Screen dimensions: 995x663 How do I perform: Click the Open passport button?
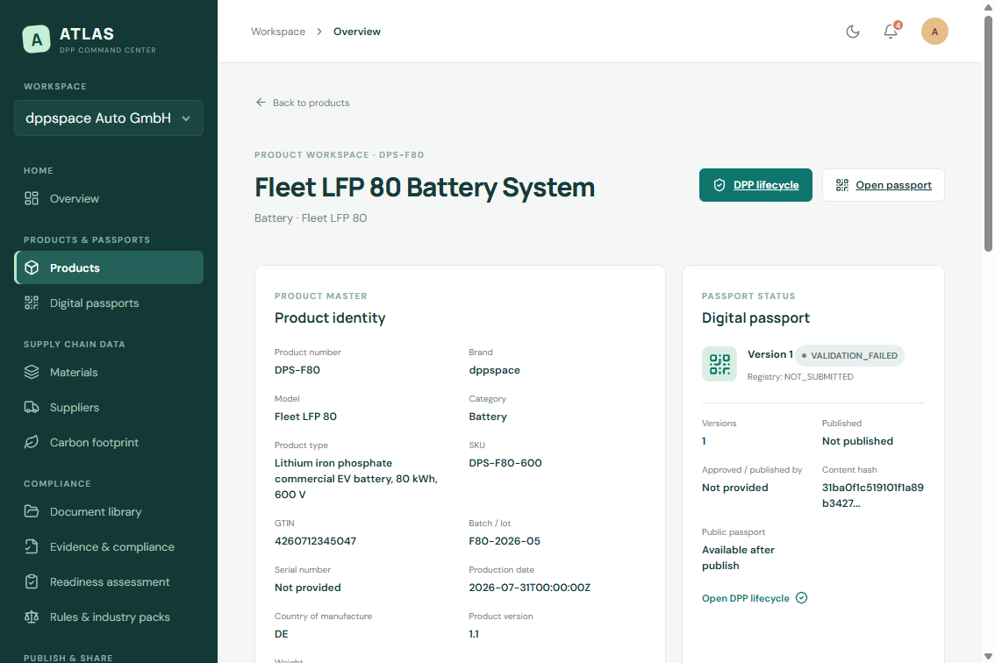[884, 185]
